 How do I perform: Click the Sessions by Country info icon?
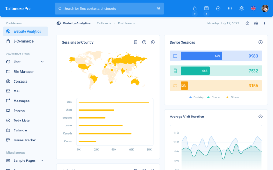153,42
